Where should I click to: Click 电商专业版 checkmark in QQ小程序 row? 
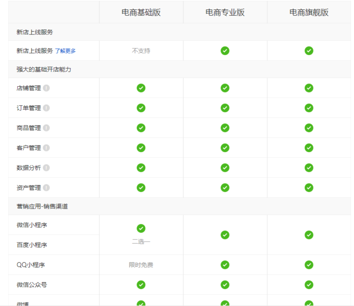click(x=225, y=265)
